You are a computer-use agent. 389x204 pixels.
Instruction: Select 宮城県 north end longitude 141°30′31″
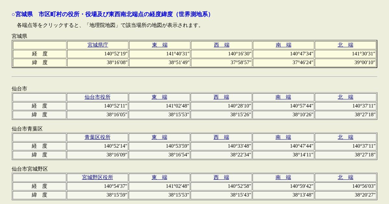click(363, 54)
